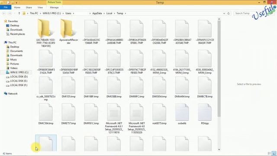Viewport: 277px width, 156px height.
Task: Click Users in the address breadcrumb
Action: [68, 13]
